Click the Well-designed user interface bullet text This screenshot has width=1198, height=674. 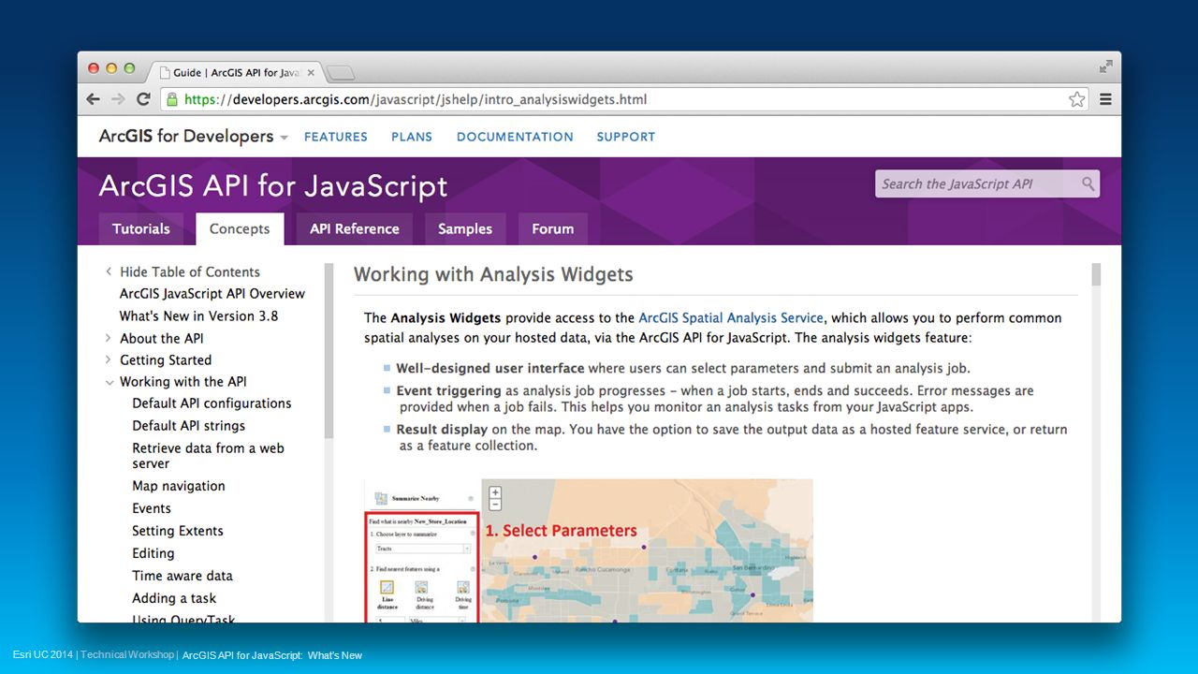coord(683,369)
